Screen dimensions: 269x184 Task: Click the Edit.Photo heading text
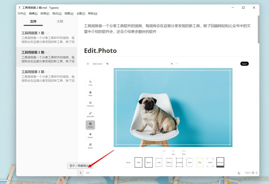pyautogui.click(x=100, y=51)
